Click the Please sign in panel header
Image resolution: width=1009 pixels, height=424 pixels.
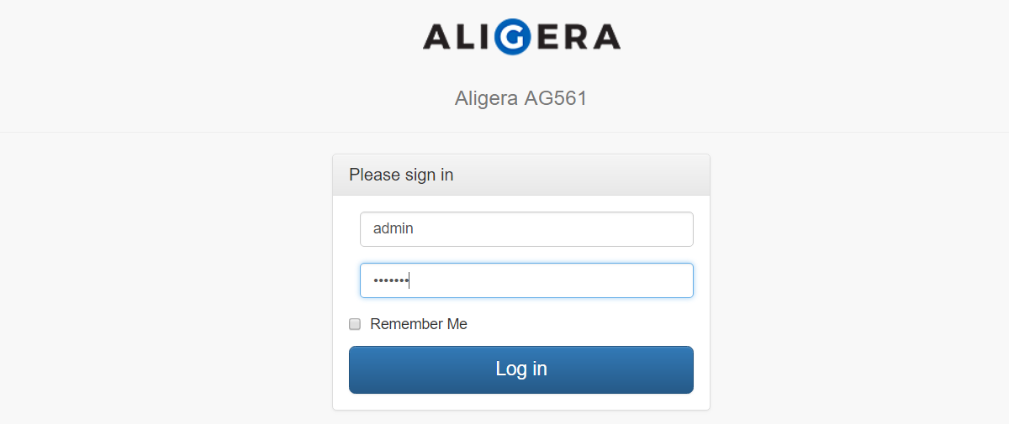[521, 175]
